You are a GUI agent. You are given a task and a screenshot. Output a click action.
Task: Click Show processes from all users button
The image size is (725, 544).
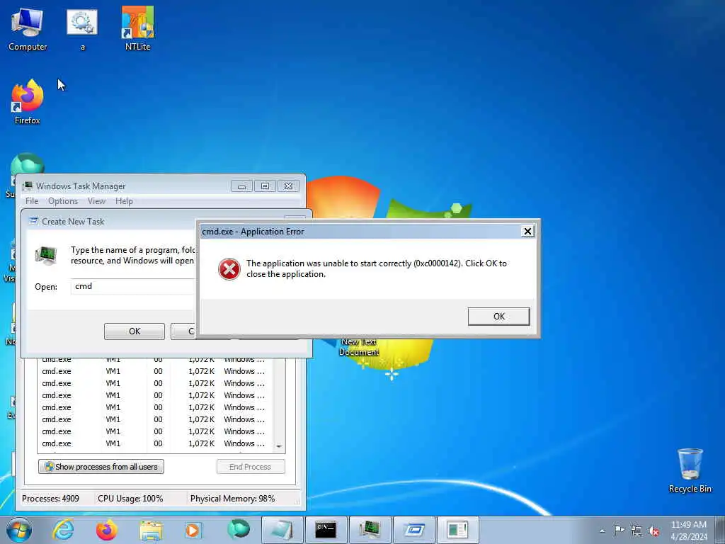(x=101, y=467)
